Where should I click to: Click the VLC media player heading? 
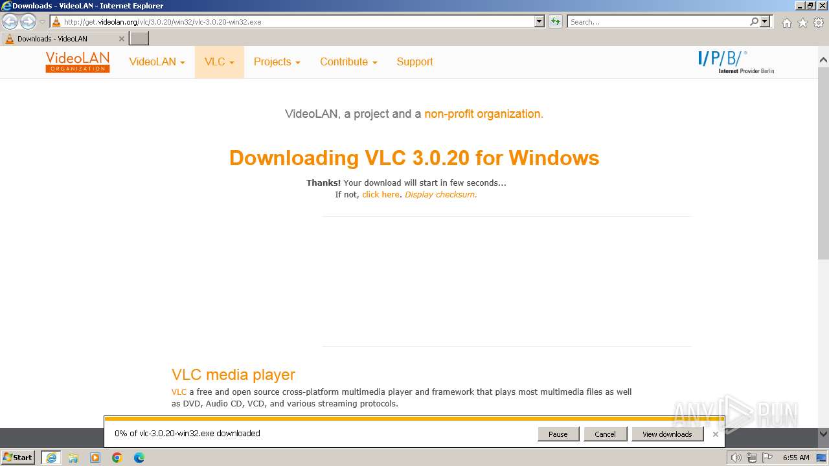[x=233, y=375]
